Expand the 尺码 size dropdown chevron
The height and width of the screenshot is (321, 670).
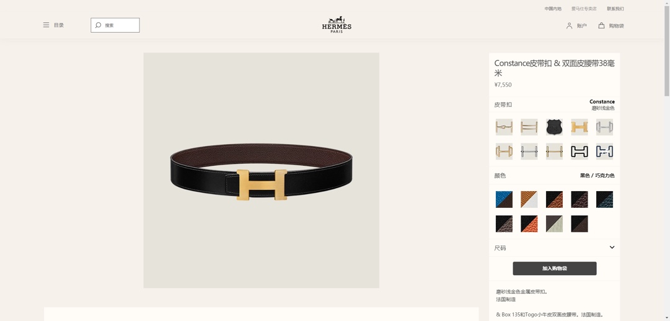tap(612, 247)
